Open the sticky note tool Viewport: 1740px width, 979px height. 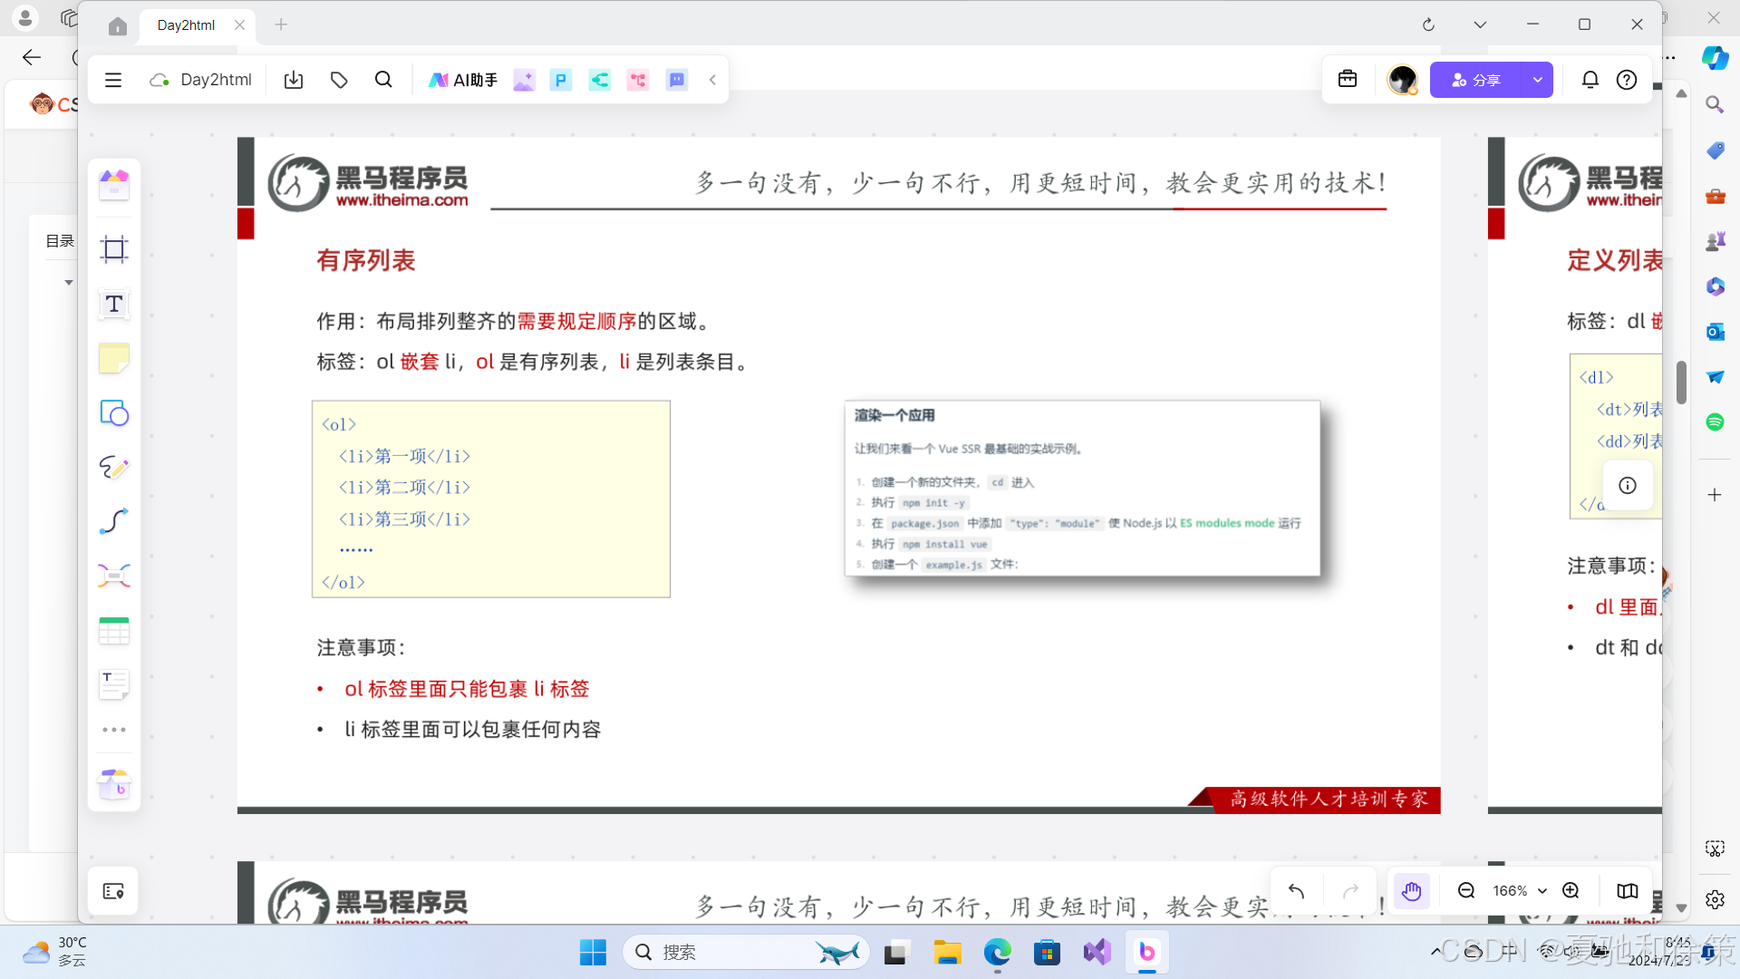pos(113,358)
